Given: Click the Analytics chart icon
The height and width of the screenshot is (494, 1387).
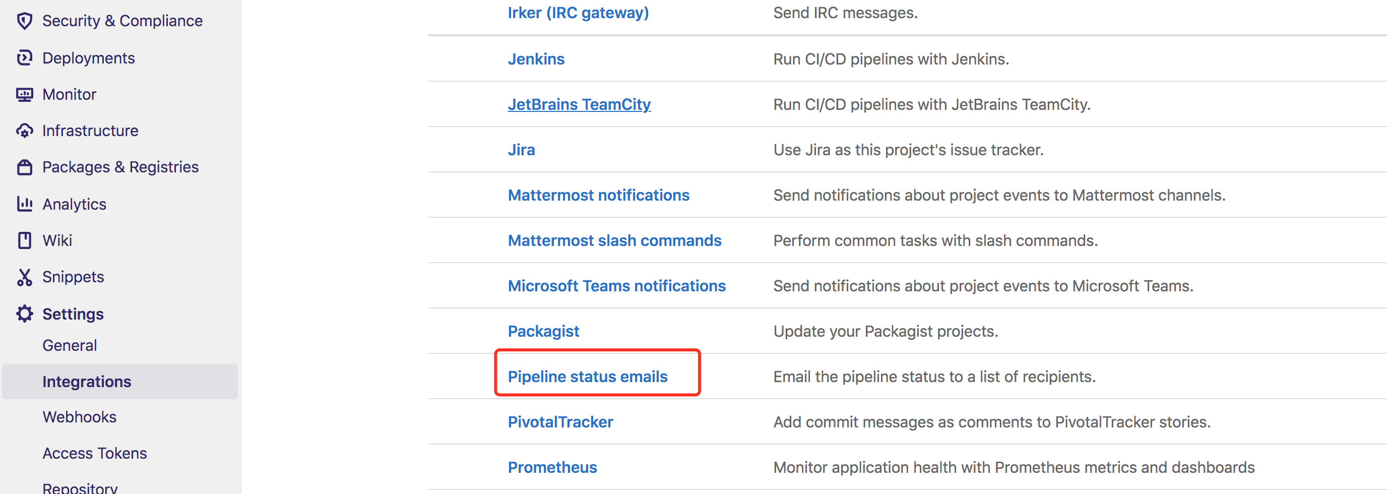Looking at the screenshot, I should pyautogui.click(x=24, y=204).
